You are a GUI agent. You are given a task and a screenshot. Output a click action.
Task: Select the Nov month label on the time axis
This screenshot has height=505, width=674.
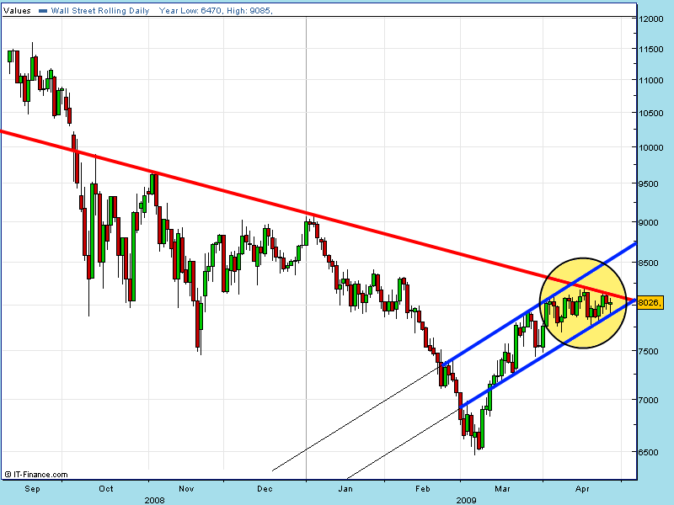pyautogui.click(x=186, y=487)
